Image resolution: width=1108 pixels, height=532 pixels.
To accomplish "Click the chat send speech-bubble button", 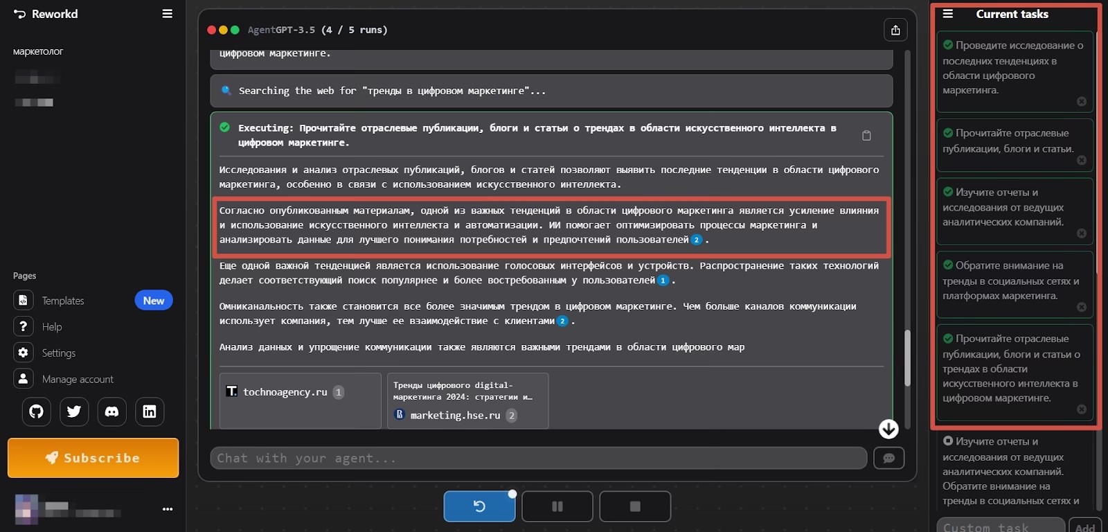I will (889, 458).
